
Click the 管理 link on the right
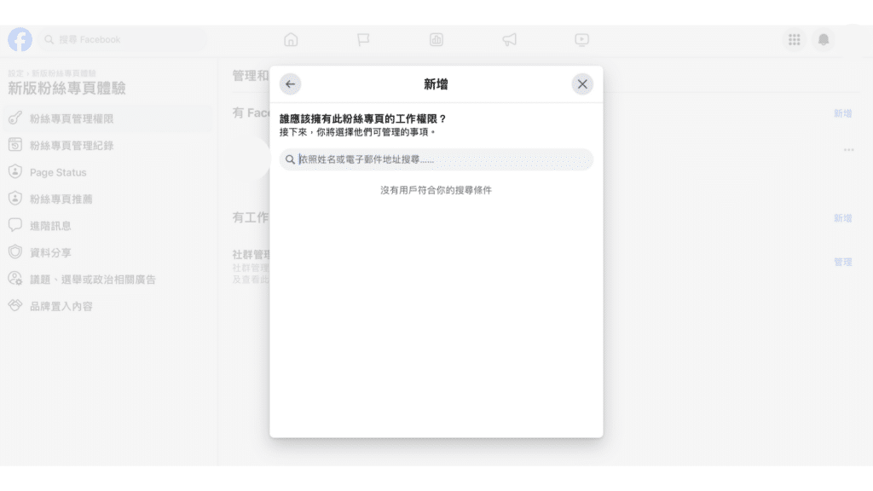pyautogui.click(x=842, y=262)
